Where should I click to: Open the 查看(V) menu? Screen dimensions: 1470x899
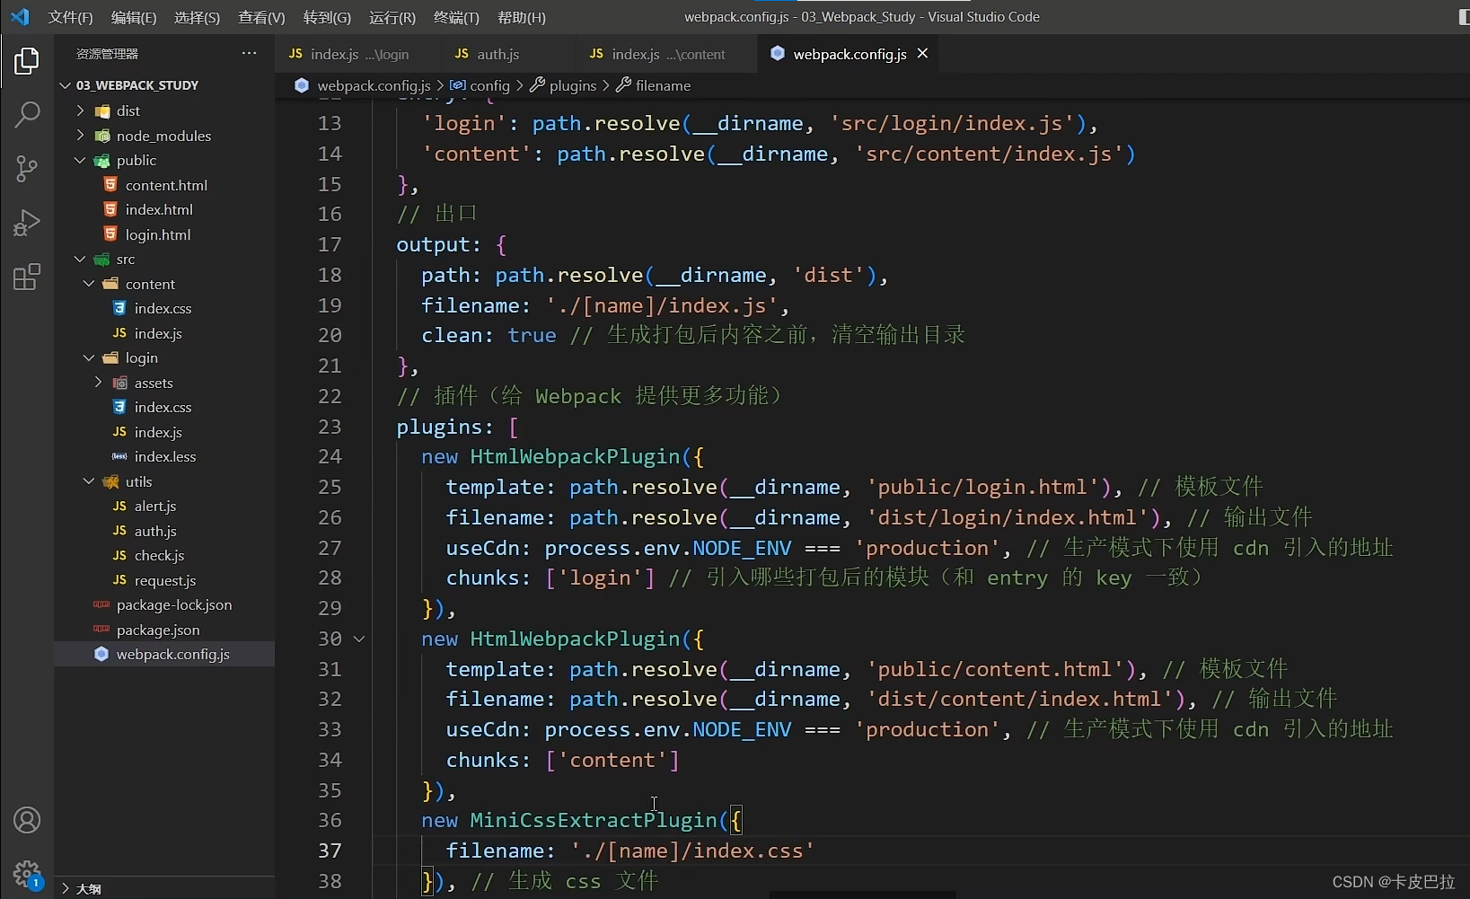[x=261, y=17]
